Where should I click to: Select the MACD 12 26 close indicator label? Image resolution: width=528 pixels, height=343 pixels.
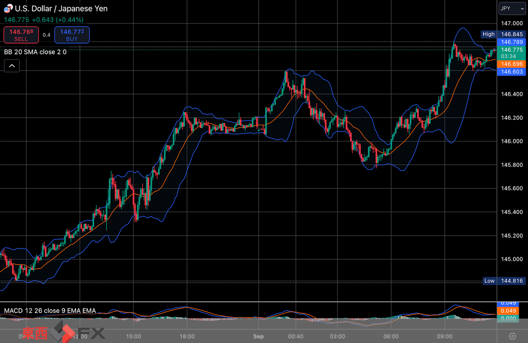point(50,310)
